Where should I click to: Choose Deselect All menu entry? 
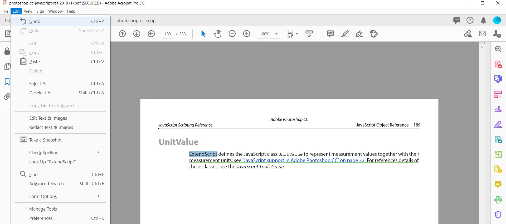click(60, 93)
